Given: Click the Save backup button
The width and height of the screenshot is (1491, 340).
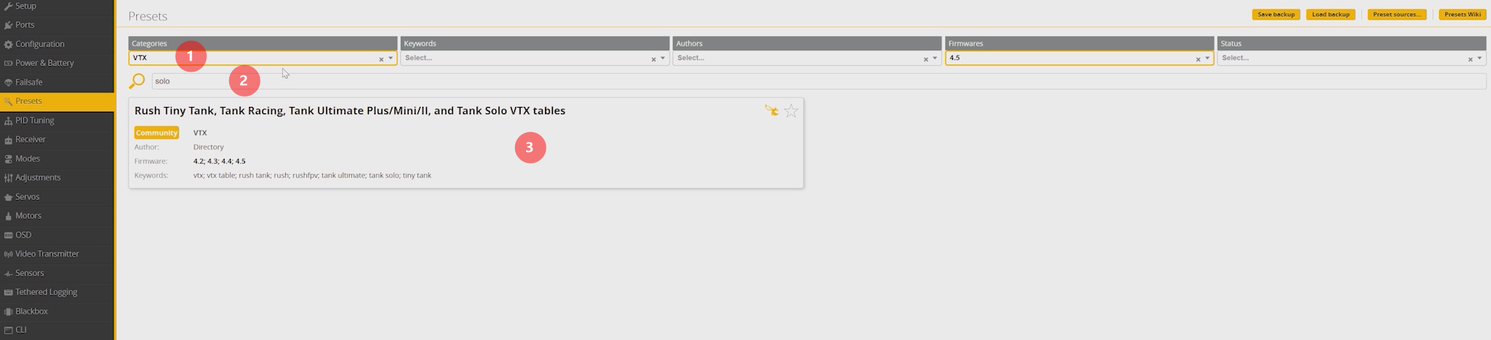Looking at the screenshot, I should pos(1275,14).
